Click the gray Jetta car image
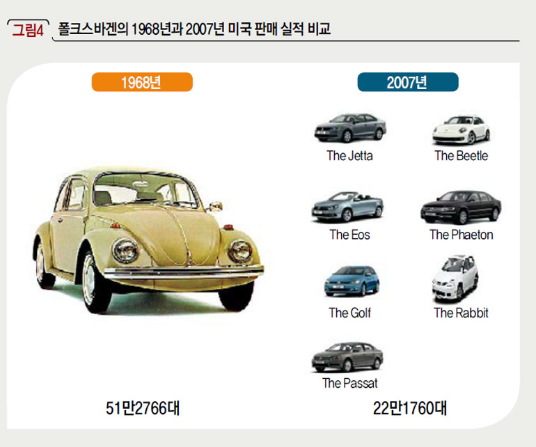The width and height of the screenshot is (536, 447). click(x=350, y=128)
